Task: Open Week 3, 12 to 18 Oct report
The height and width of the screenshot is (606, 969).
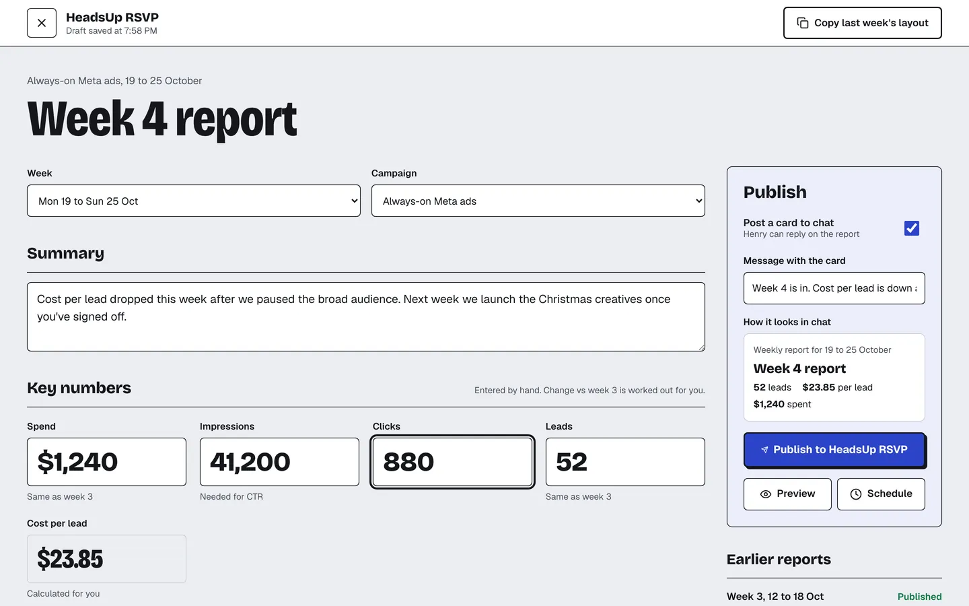Action: pyautogui.click(x=775, y=597)
